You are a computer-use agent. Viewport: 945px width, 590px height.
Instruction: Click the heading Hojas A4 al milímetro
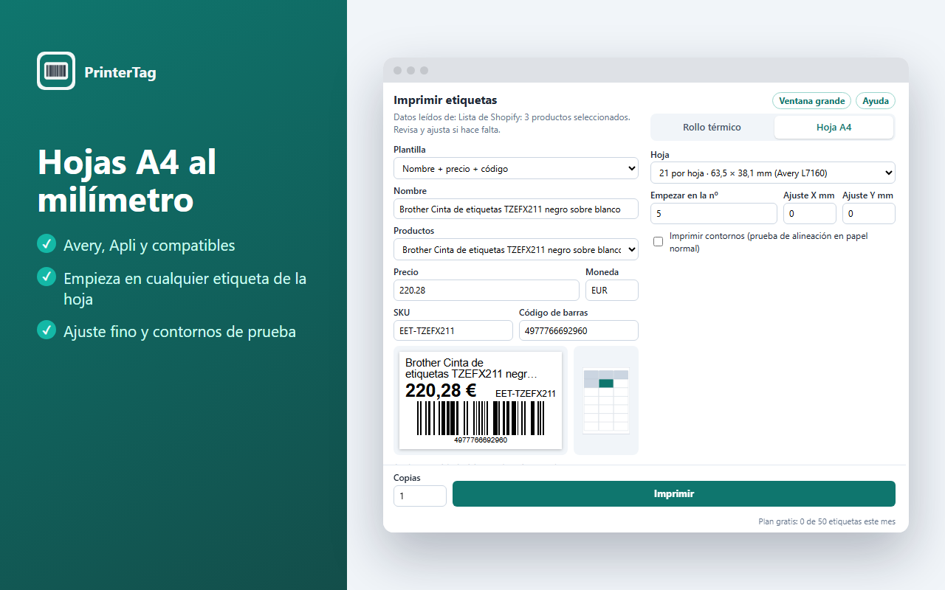pyautogui.click(x=127, y=181)
